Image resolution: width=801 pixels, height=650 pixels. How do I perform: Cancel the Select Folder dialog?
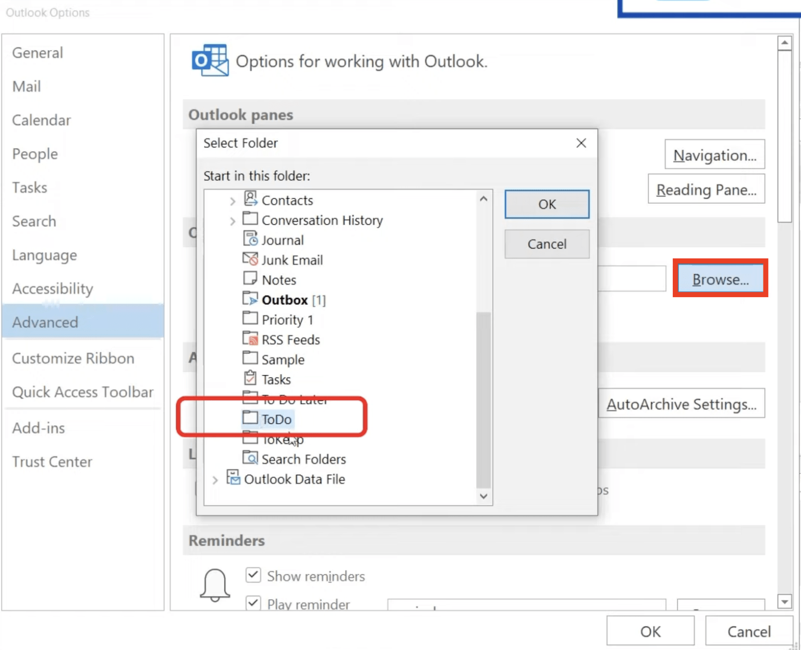pos(547,244)
